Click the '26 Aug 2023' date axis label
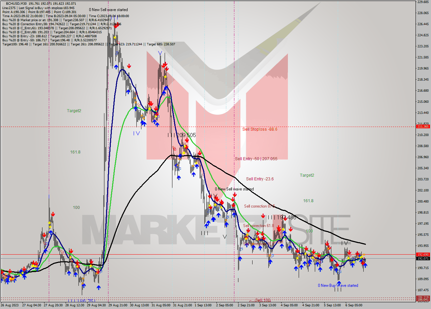 pyautogui.click(x=10, y=305)
